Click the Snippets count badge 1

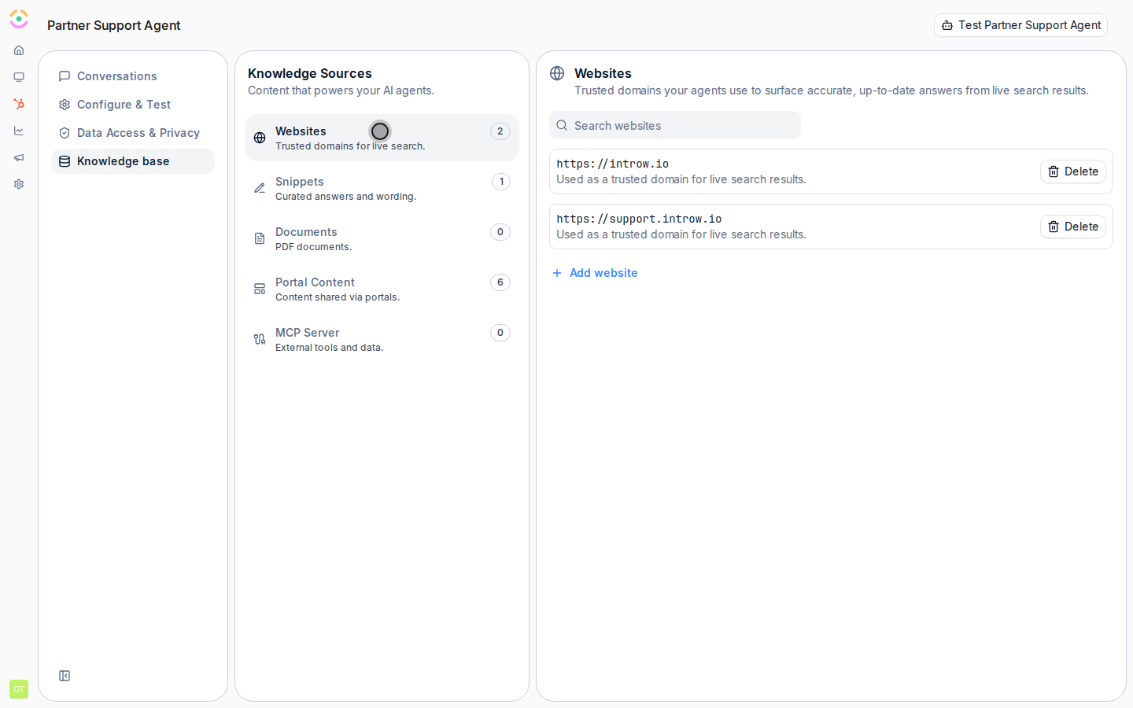(x=501, y=182)
